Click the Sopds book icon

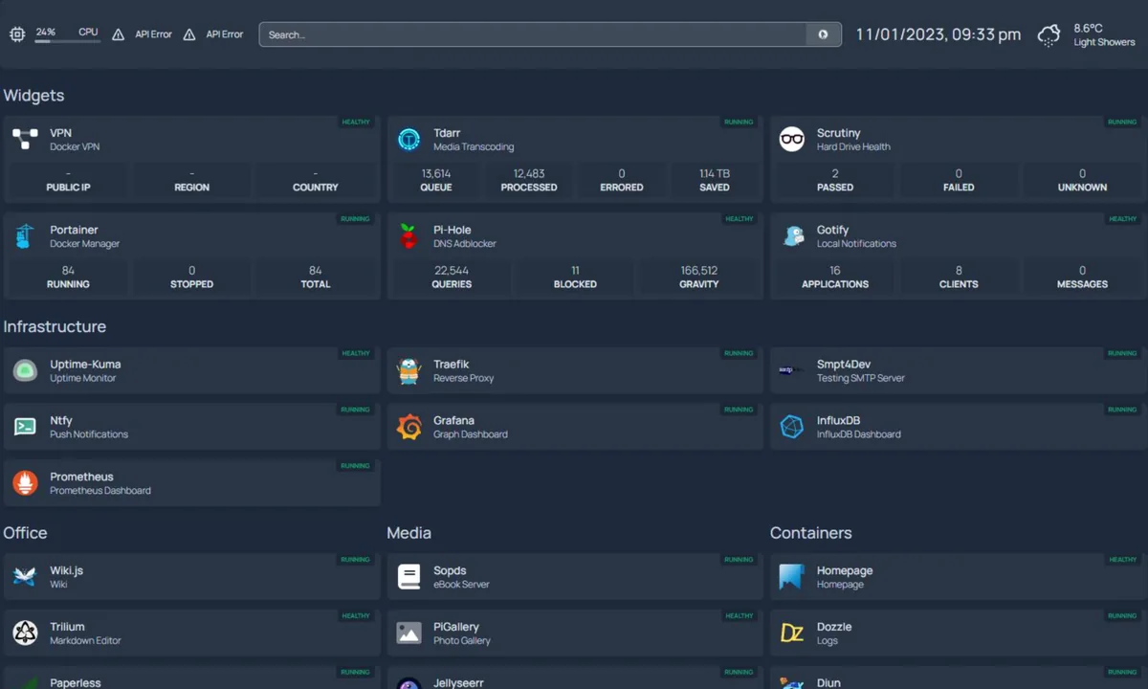pyautogui.click(x=409, y=577)
